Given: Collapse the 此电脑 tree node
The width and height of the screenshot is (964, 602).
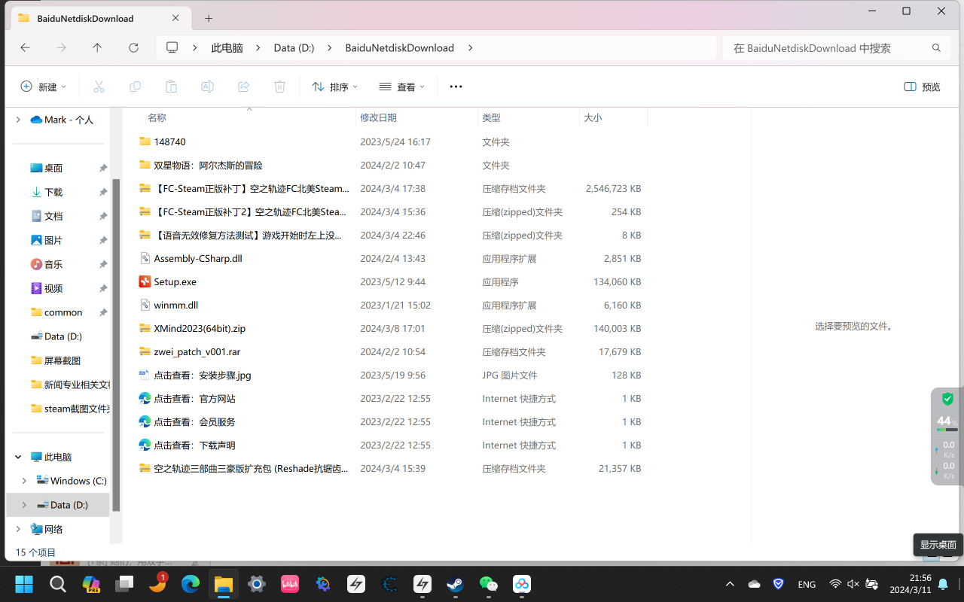Looking at the screenshot, I should tap(18, 457).
